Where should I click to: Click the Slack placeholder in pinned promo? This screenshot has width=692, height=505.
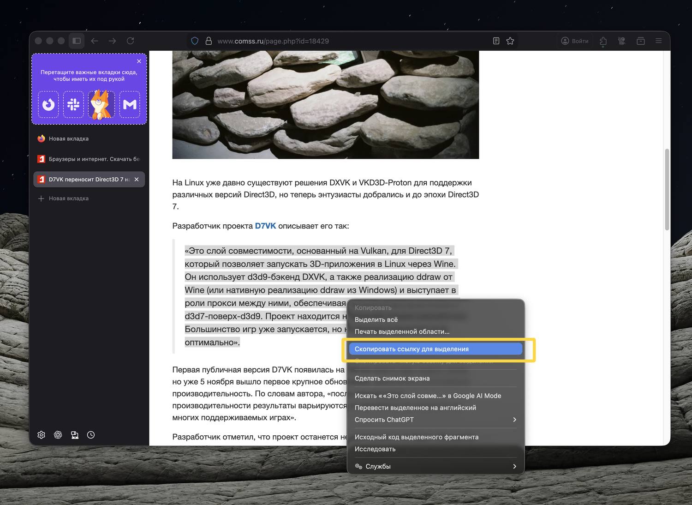coord(73,105)
